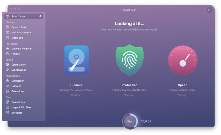The image size is (221, 135).
Task: Click the Malware Removal biohazard icon
Action: [x=7, y=48]
